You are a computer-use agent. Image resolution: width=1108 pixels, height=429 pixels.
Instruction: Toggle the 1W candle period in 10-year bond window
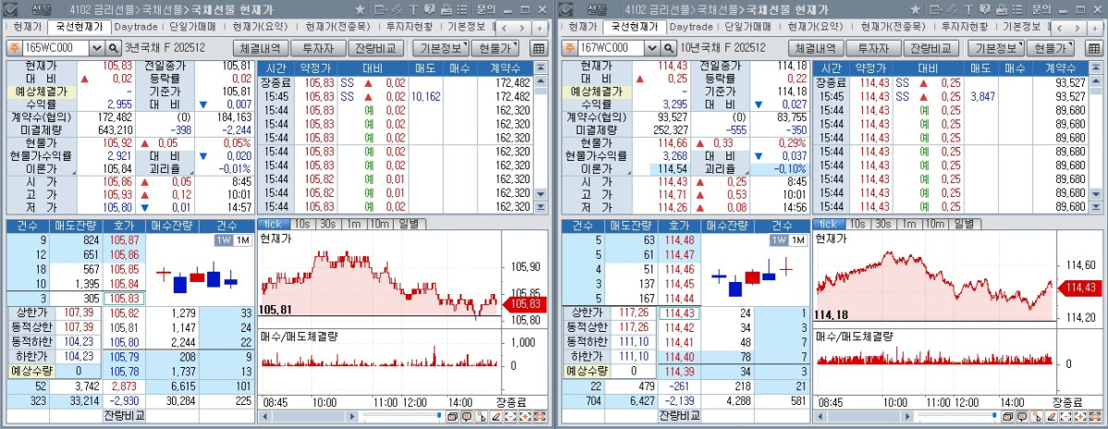point(778,240)
